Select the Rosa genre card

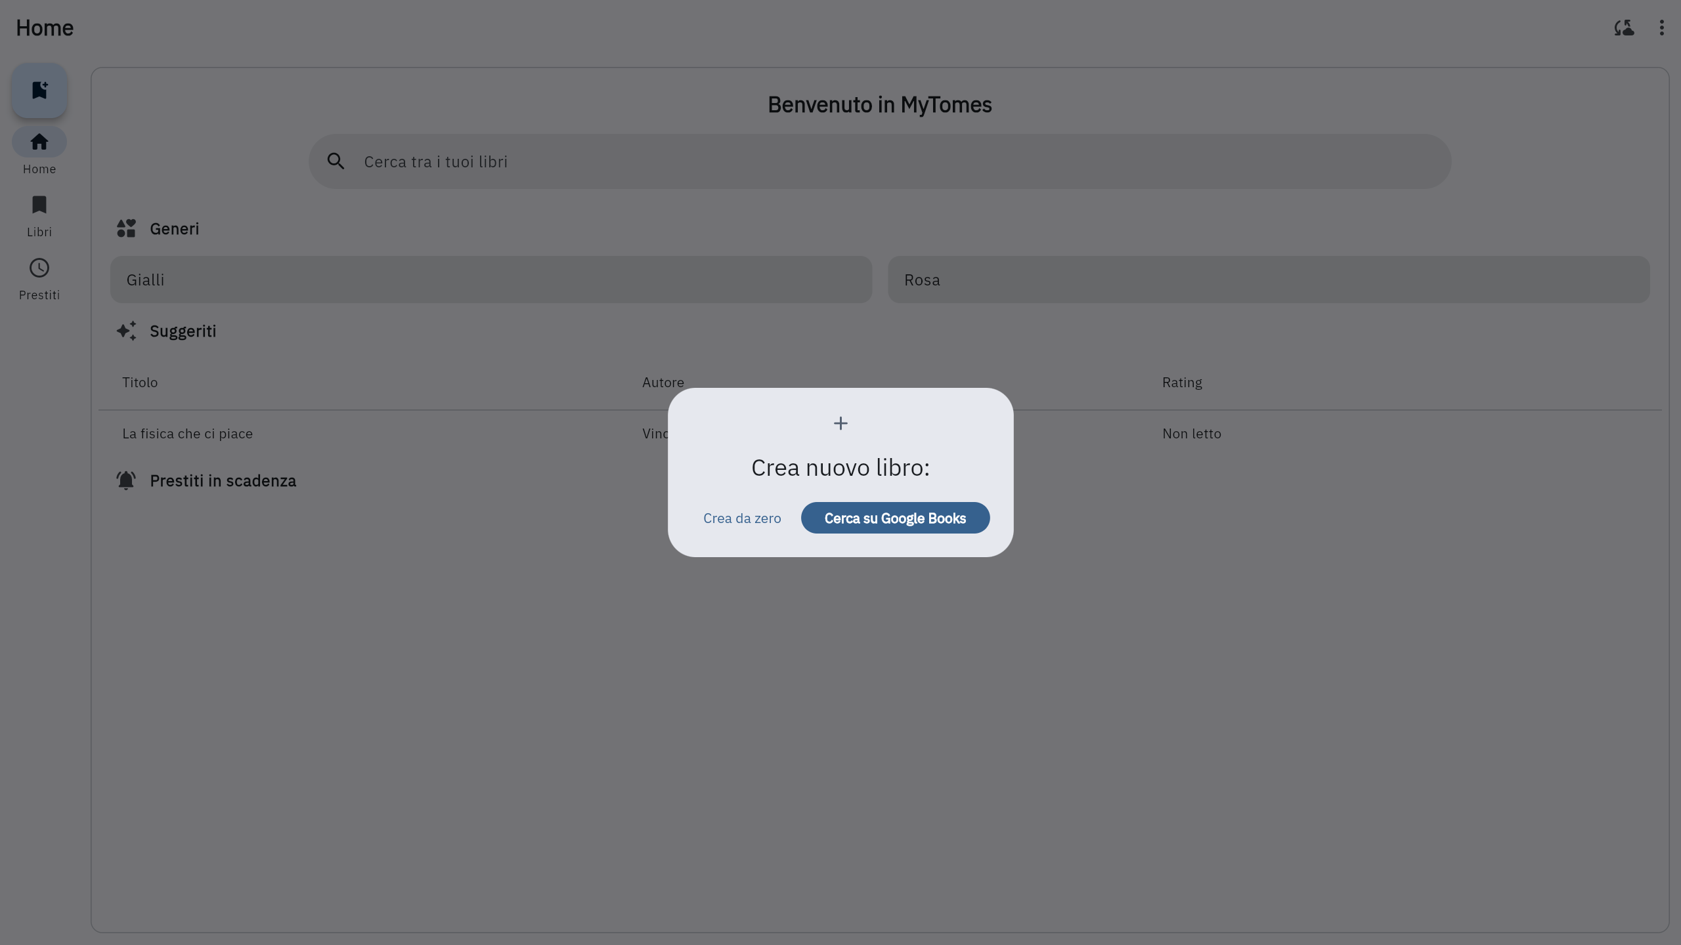tap(1268, 280)
